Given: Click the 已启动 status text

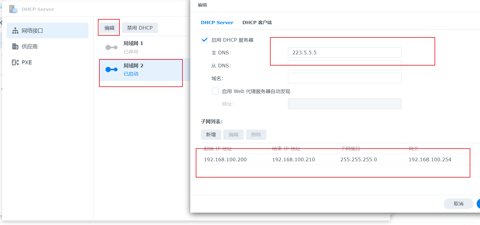Looking at the screenshot, I should click(131, 74).
